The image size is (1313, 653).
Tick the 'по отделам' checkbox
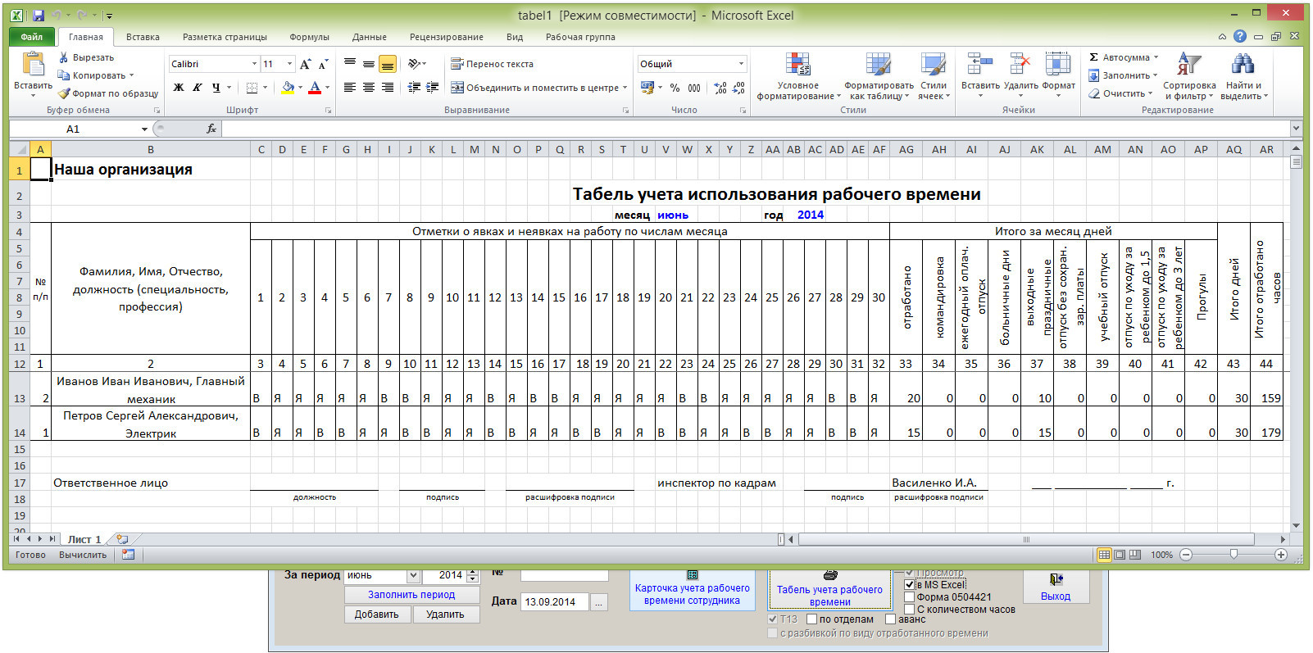(812, 619)
